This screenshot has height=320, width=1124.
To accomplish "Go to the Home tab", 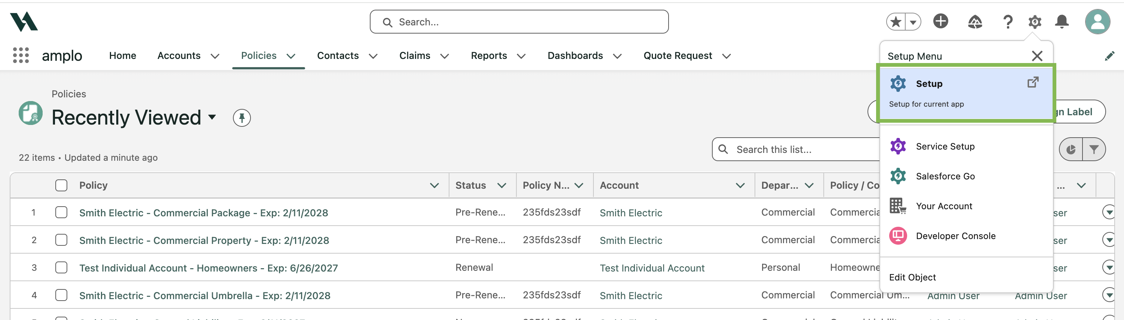I will [x=123, y=56].
